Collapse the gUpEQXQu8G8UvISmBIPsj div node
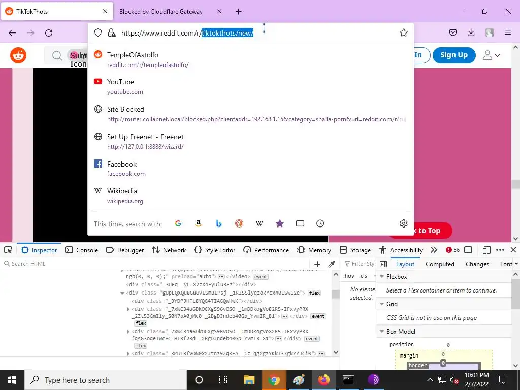The width and height of the screenshot is (520, 390). coord(122,293)
